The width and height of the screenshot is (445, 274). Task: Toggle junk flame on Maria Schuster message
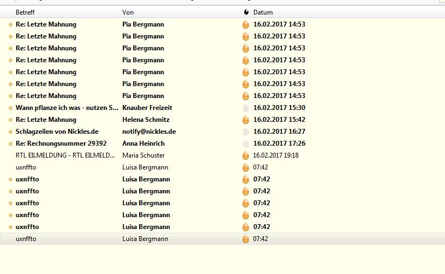pyautogui.click(x=246, y=155)
